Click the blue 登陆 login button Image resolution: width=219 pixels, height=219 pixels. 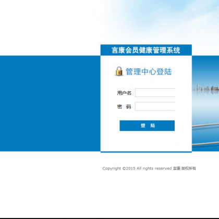coord(147,126)
